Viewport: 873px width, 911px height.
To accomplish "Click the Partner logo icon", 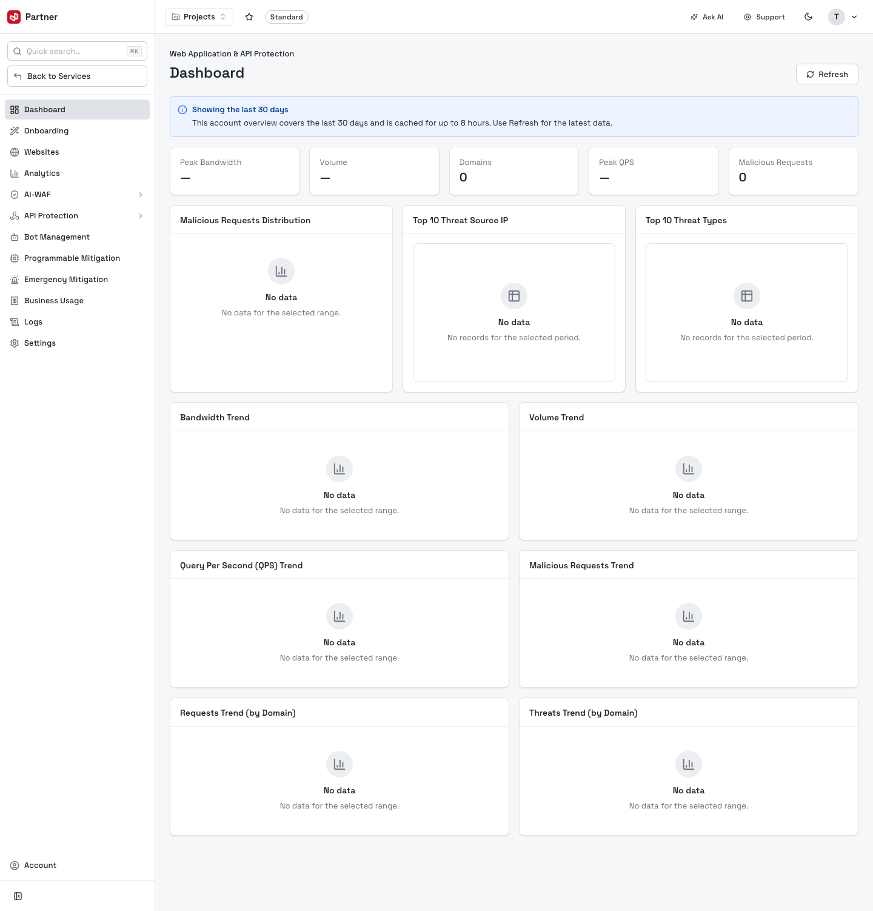I will click(14, 17).
